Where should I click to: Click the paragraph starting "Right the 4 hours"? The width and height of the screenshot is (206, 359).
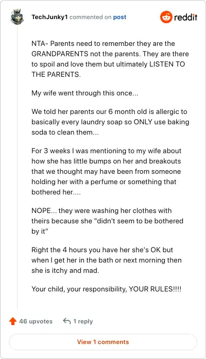point(107,260)
